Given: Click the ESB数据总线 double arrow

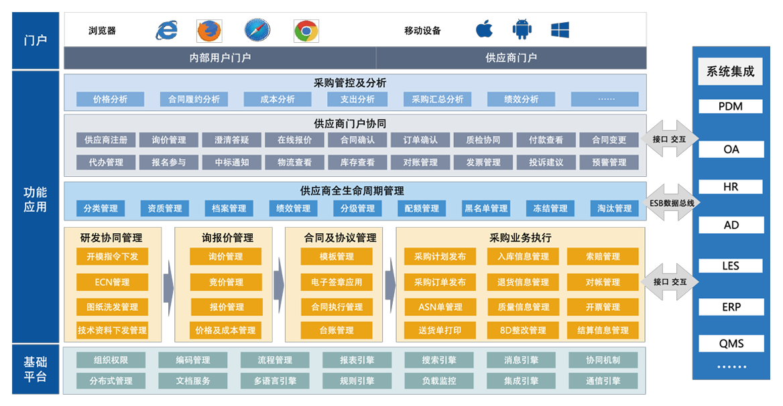Looking at the screenshot, I should [672, 203].
